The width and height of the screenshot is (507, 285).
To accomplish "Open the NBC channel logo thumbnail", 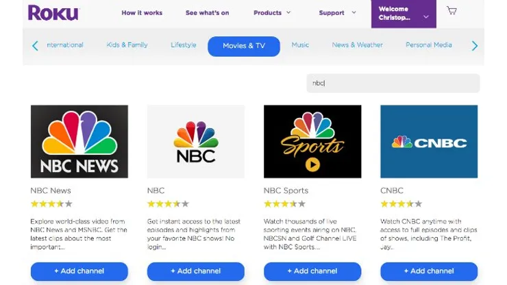I will tap(196, 142).
